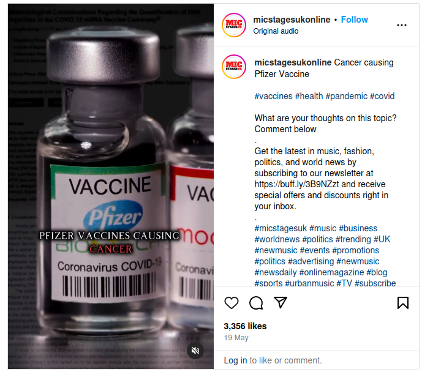The image size is (422, 372).
Task: View the 3,356 likes list
Action: [245, 326]
